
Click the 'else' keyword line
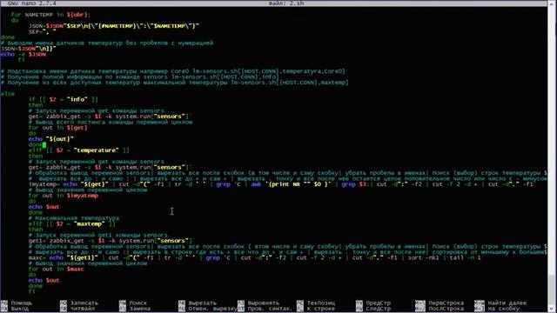click(x=8, y=94)
